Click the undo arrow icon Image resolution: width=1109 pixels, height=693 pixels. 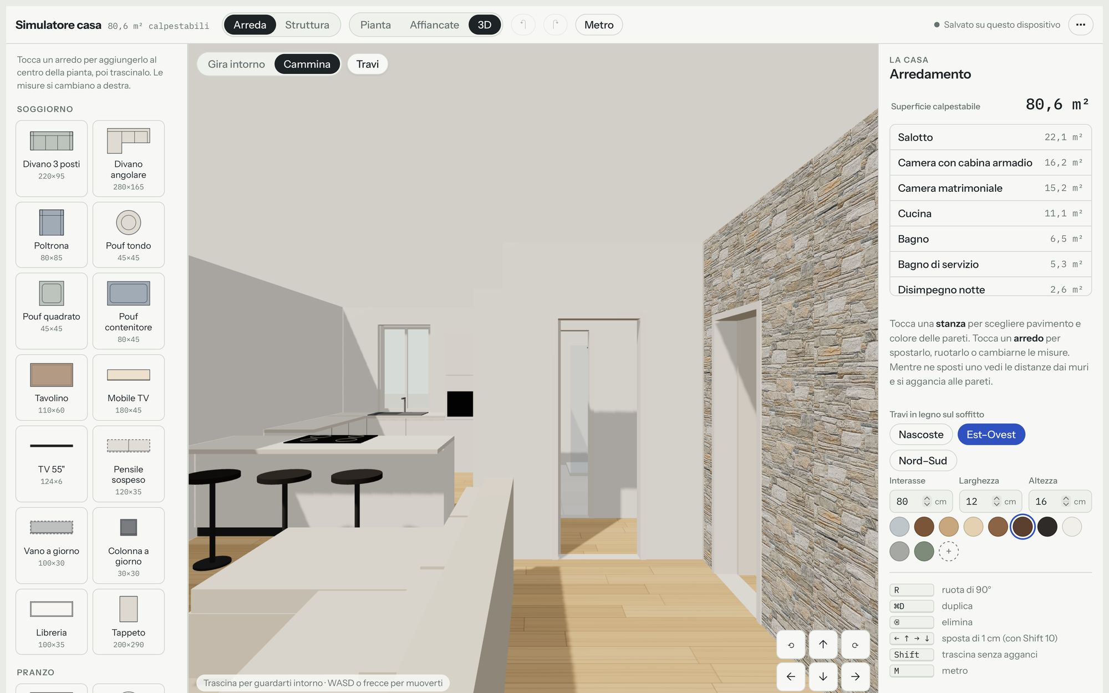523,25
